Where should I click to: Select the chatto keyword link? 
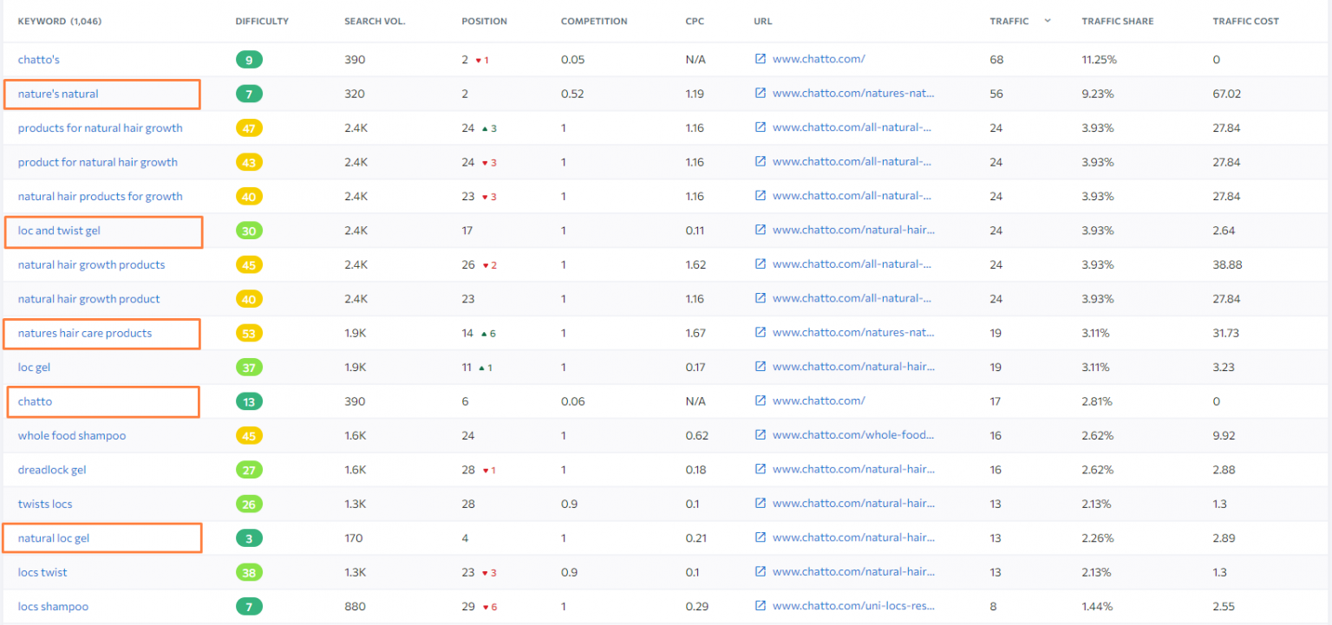36,401
